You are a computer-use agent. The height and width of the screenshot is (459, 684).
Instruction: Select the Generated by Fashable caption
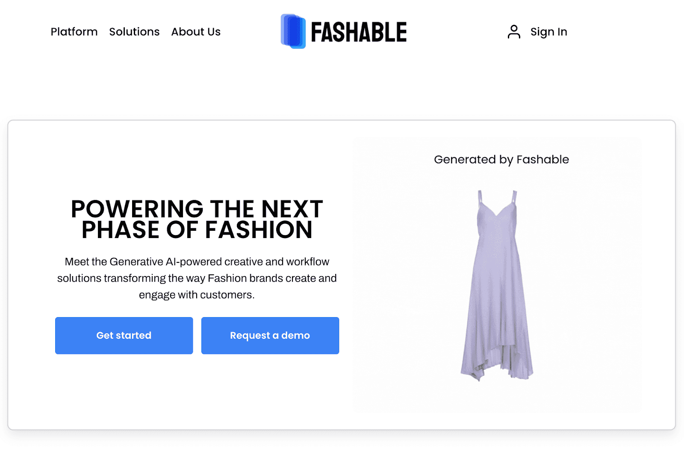[x=501, y=159]
